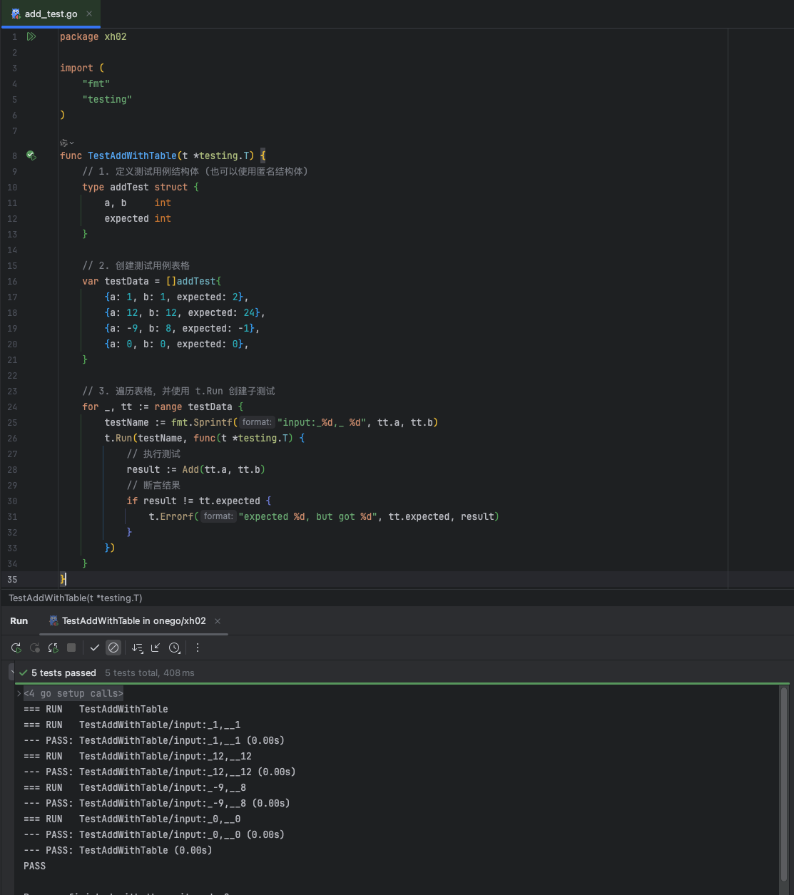Click '=== RUN TestAddWithTable/input:_12,__12' line
794x895 pixels.
tap(138, 756)
